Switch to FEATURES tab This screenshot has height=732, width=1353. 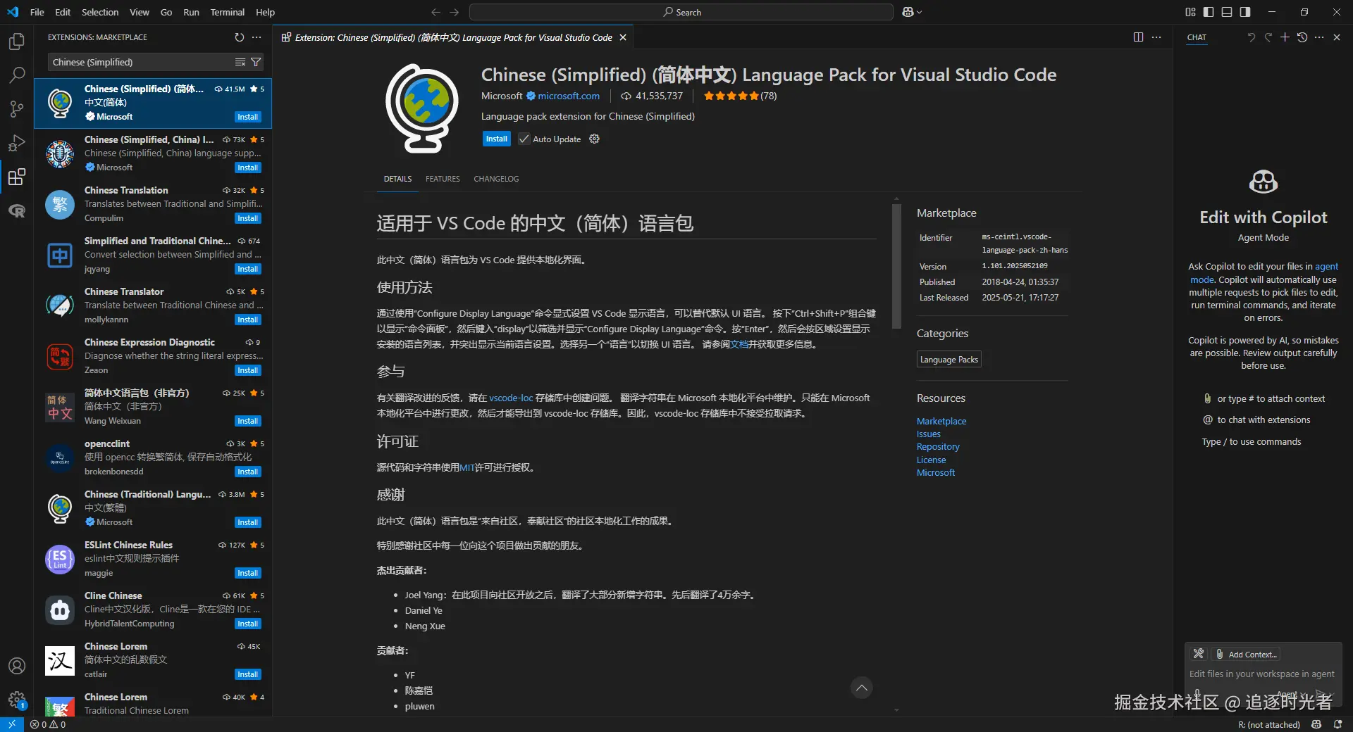tap(443, 179)
